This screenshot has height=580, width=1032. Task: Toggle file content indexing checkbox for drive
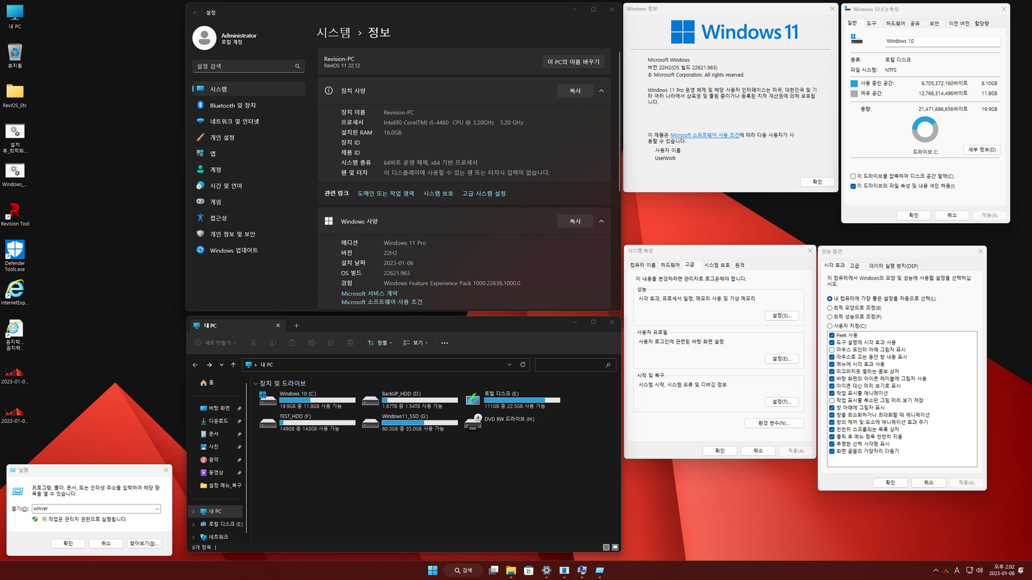pyautogui.click(x=853, y=186)
